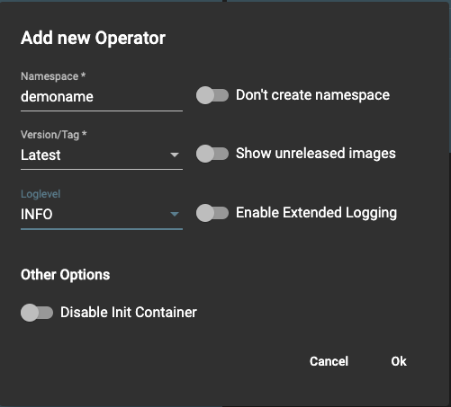The image size is (451, 407).
Task: Turn on Enable Extended Logging switch
Action: [212, 213]
